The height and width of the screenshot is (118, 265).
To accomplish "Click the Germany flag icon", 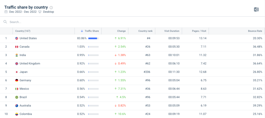I will [x=17, y=80].
